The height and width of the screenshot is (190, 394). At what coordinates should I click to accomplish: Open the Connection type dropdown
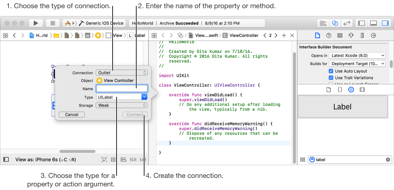pos(121,73)
